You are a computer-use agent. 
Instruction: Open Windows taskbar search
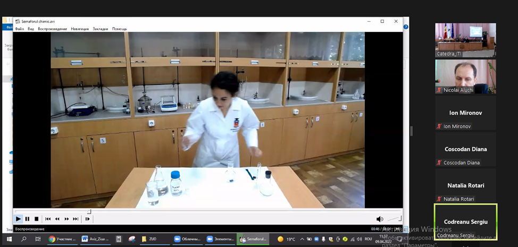pos(24,239)
